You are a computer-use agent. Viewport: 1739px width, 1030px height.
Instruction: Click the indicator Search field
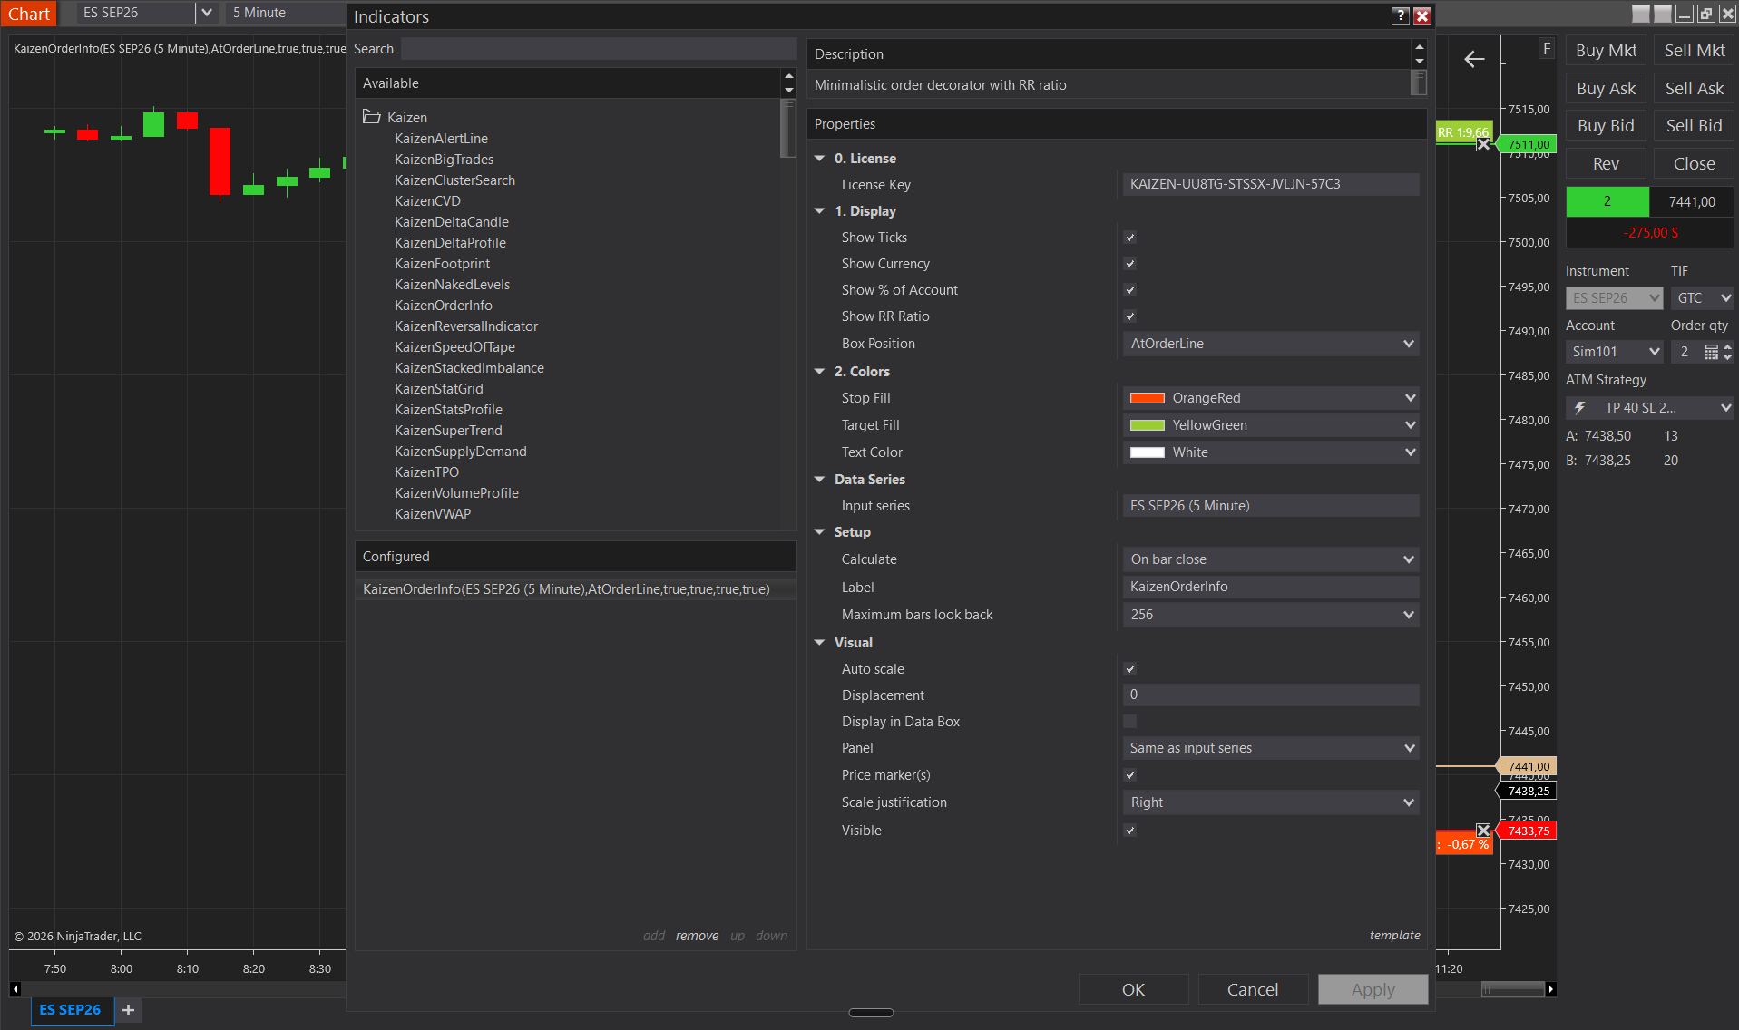coord(599,49)
